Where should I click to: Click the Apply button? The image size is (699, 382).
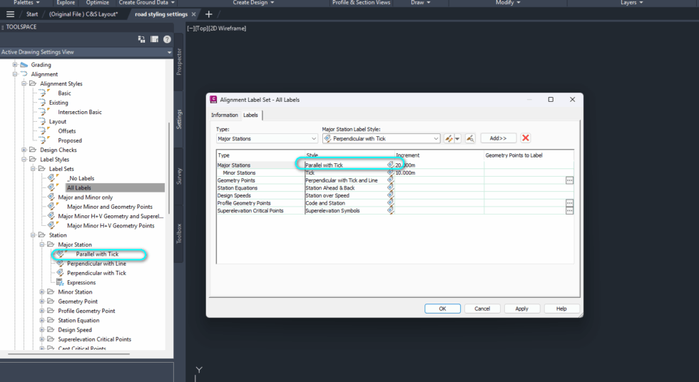[x=521, y=309]
